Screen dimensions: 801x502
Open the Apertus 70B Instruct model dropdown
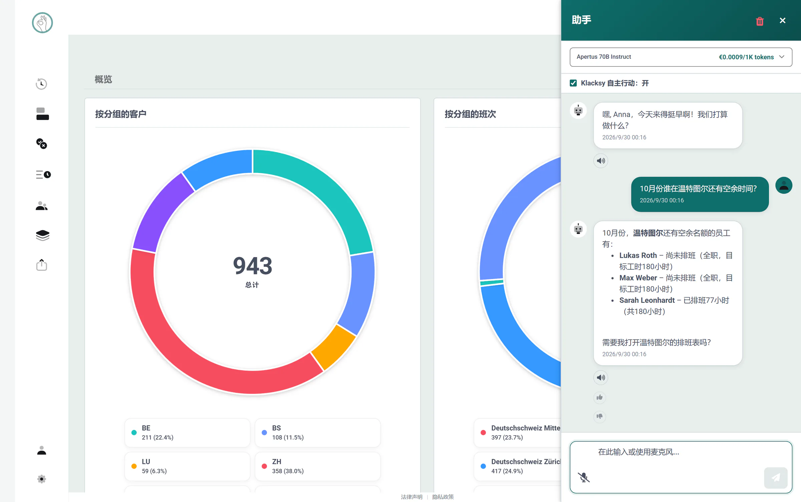[x=681, y=57]
